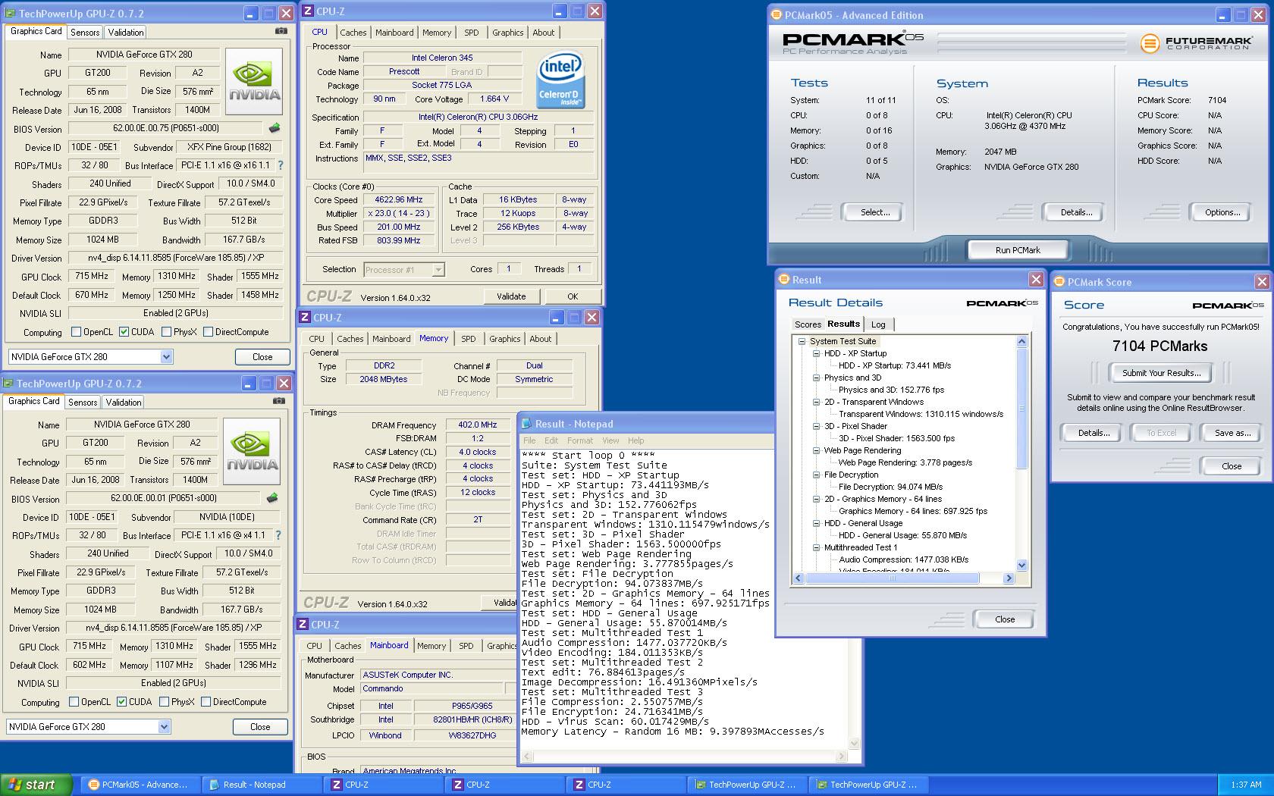Collapse the HDD - XP Startup tree node
Viewport: 1274px width, 796px height.
tap(817, 353)
